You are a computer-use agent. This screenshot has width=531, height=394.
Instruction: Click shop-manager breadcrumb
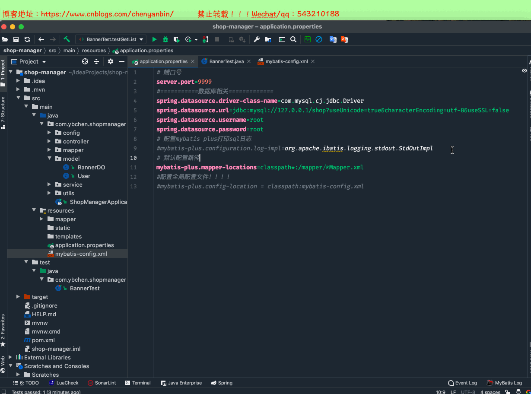tap(22, 51)
